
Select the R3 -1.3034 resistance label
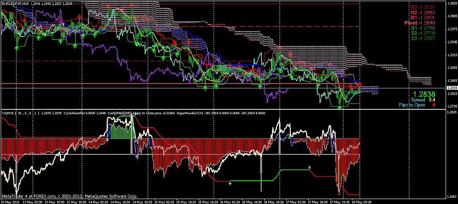click(423, 8)
